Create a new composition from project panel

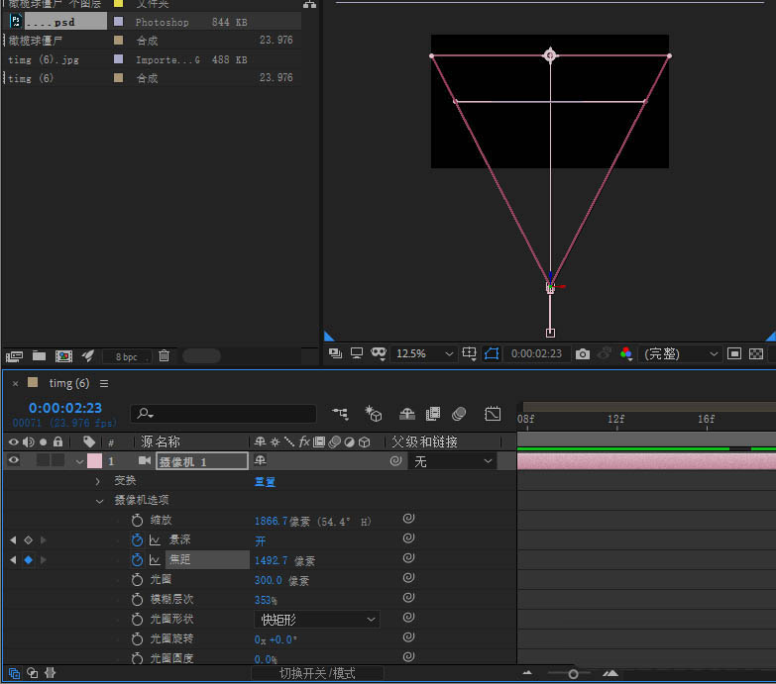point(63,355)
